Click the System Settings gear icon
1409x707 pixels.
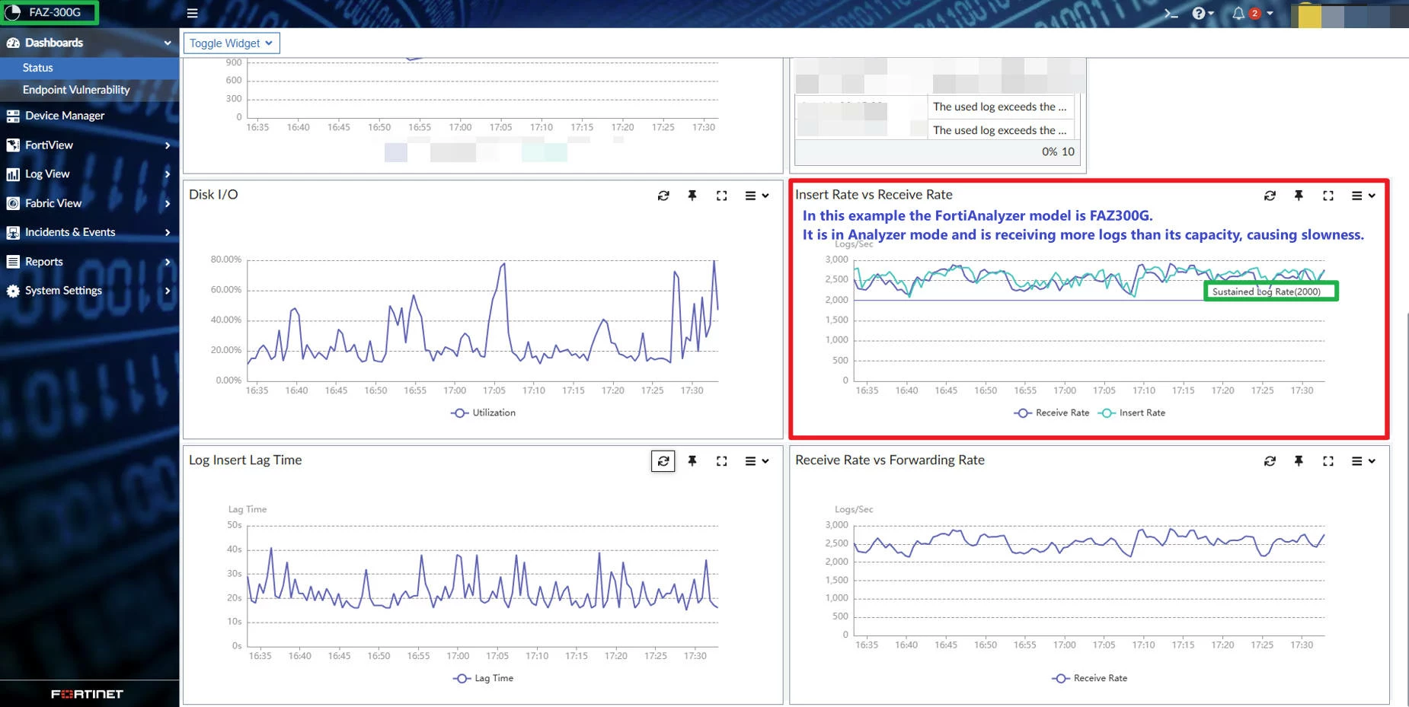click(x=13, y=291)
